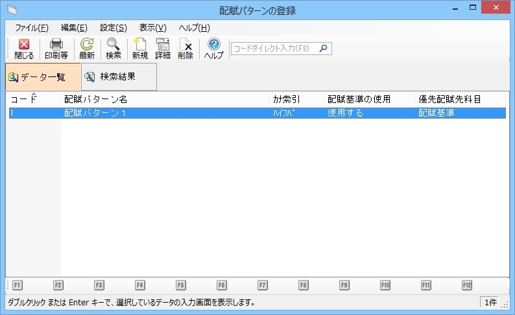
Task: Select the データ一覧 tab
Action: point(43,77)
